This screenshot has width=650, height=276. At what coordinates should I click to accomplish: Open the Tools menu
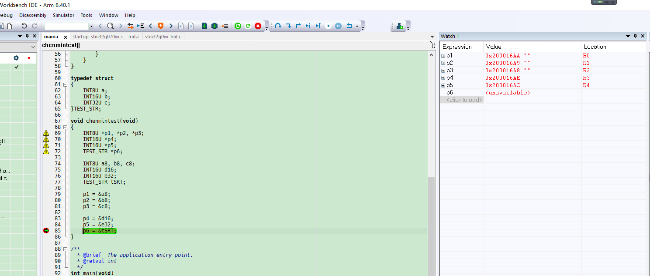point(86,15)
